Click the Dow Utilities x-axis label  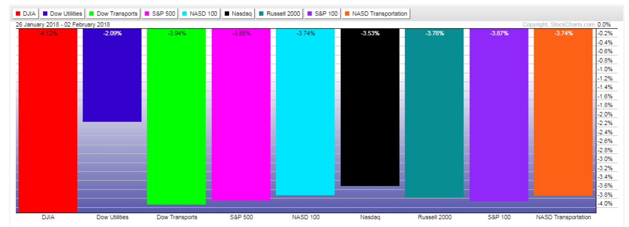[x=112, y=217]
